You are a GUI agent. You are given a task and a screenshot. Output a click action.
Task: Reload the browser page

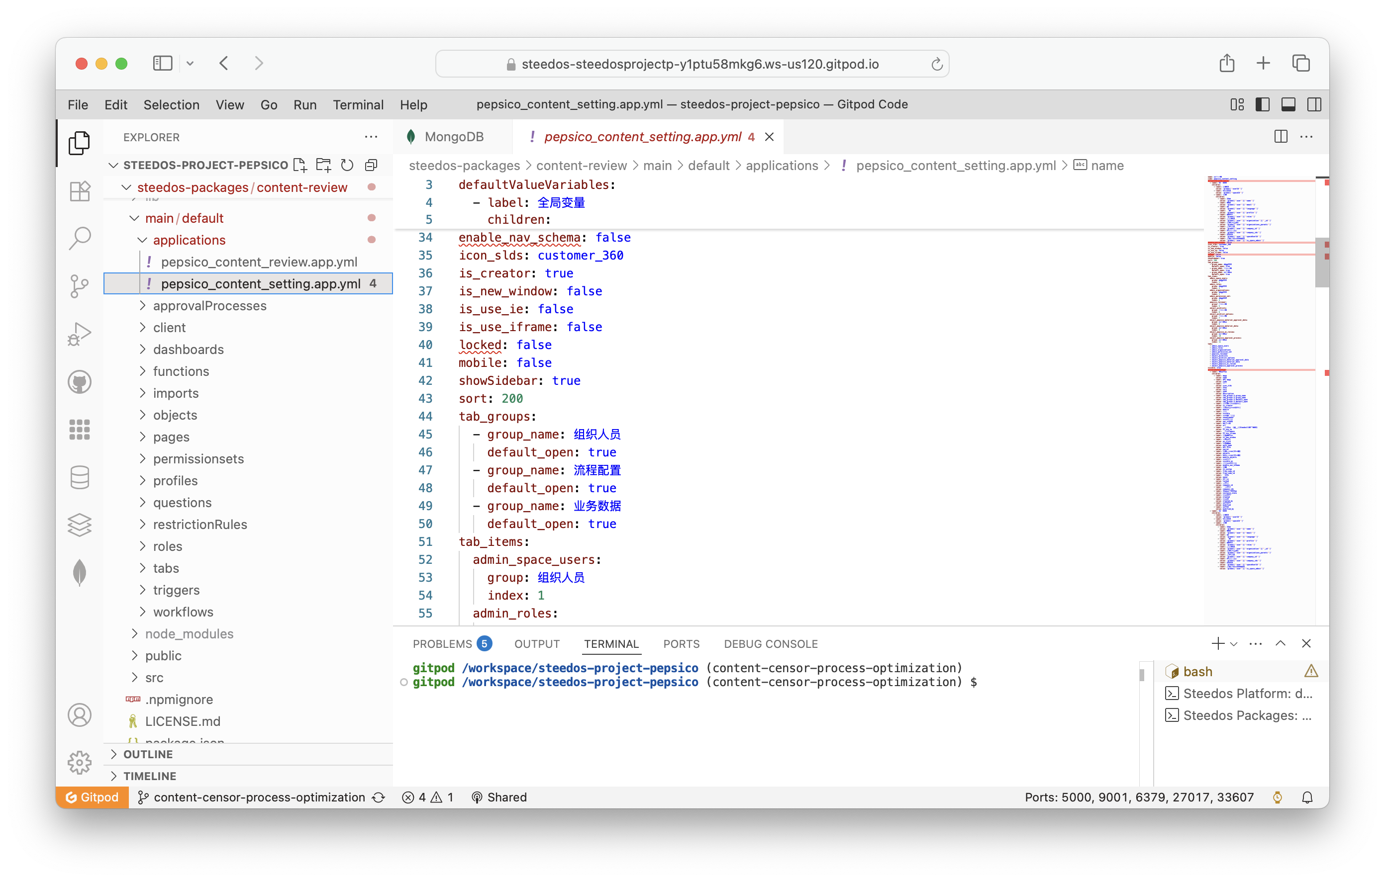tap(936, 64)
